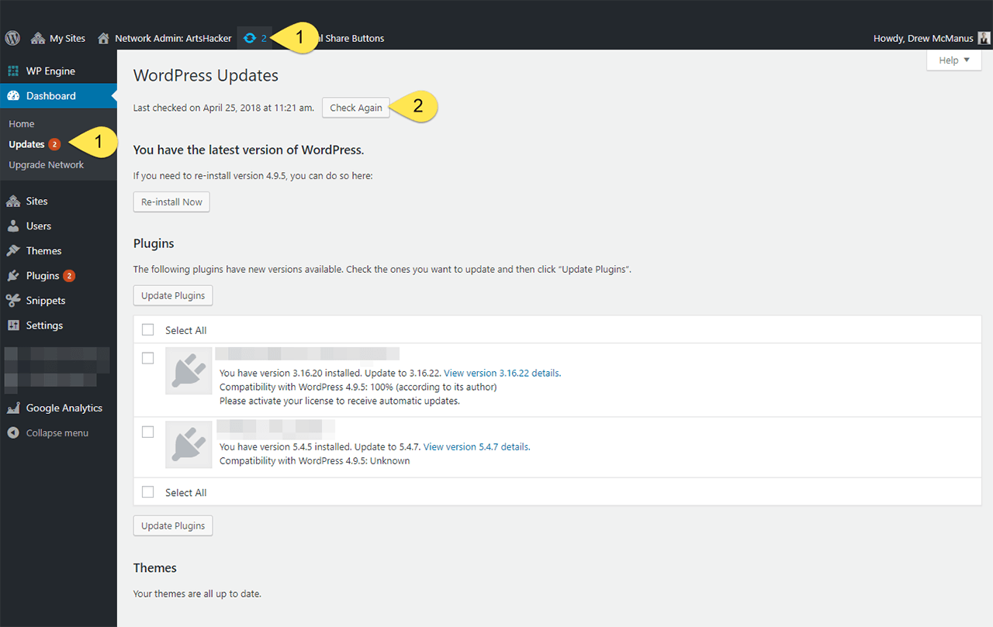Image resolution: width=993 pixels, height=627 pixels.
Task: Click the top Update Plugins button
Action: point(173,296)
